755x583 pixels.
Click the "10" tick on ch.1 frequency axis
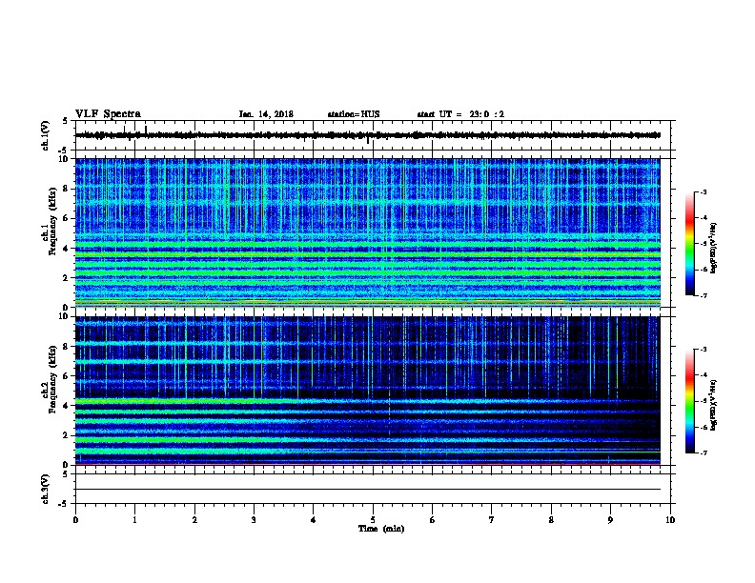(64, 159)
